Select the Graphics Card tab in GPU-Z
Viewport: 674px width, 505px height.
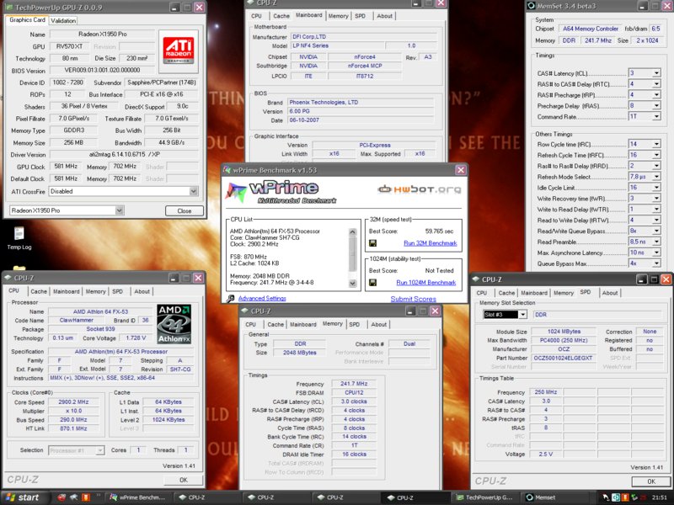pos(27,19)
